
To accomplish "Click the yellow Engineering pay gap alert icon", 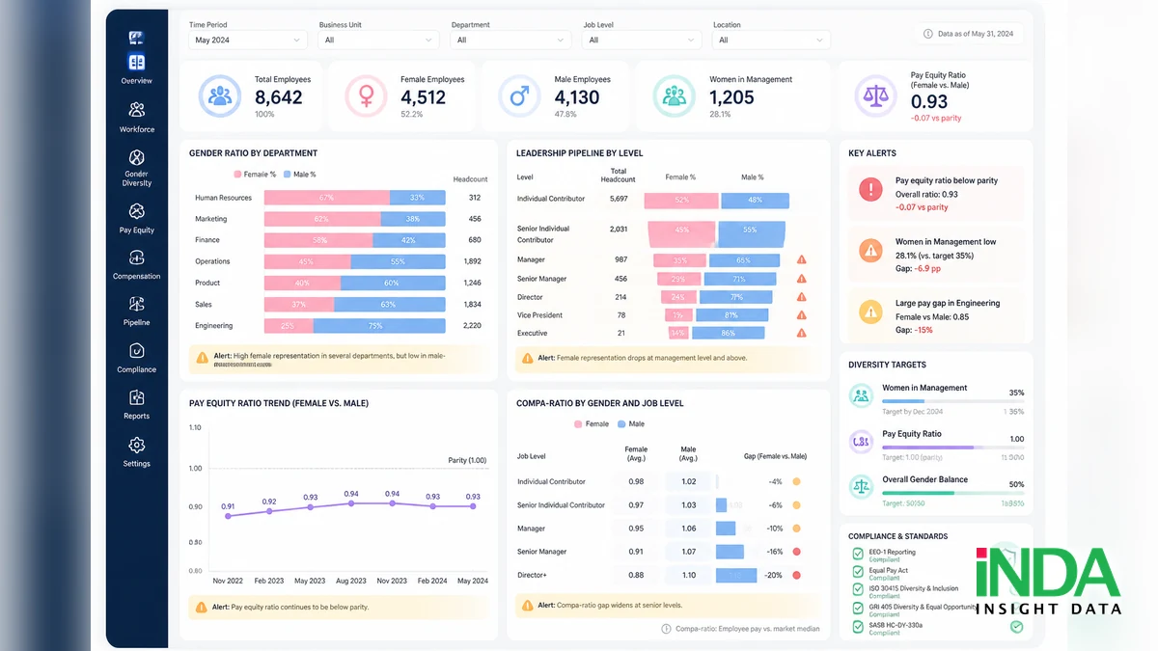I will [x=871, y=312].
